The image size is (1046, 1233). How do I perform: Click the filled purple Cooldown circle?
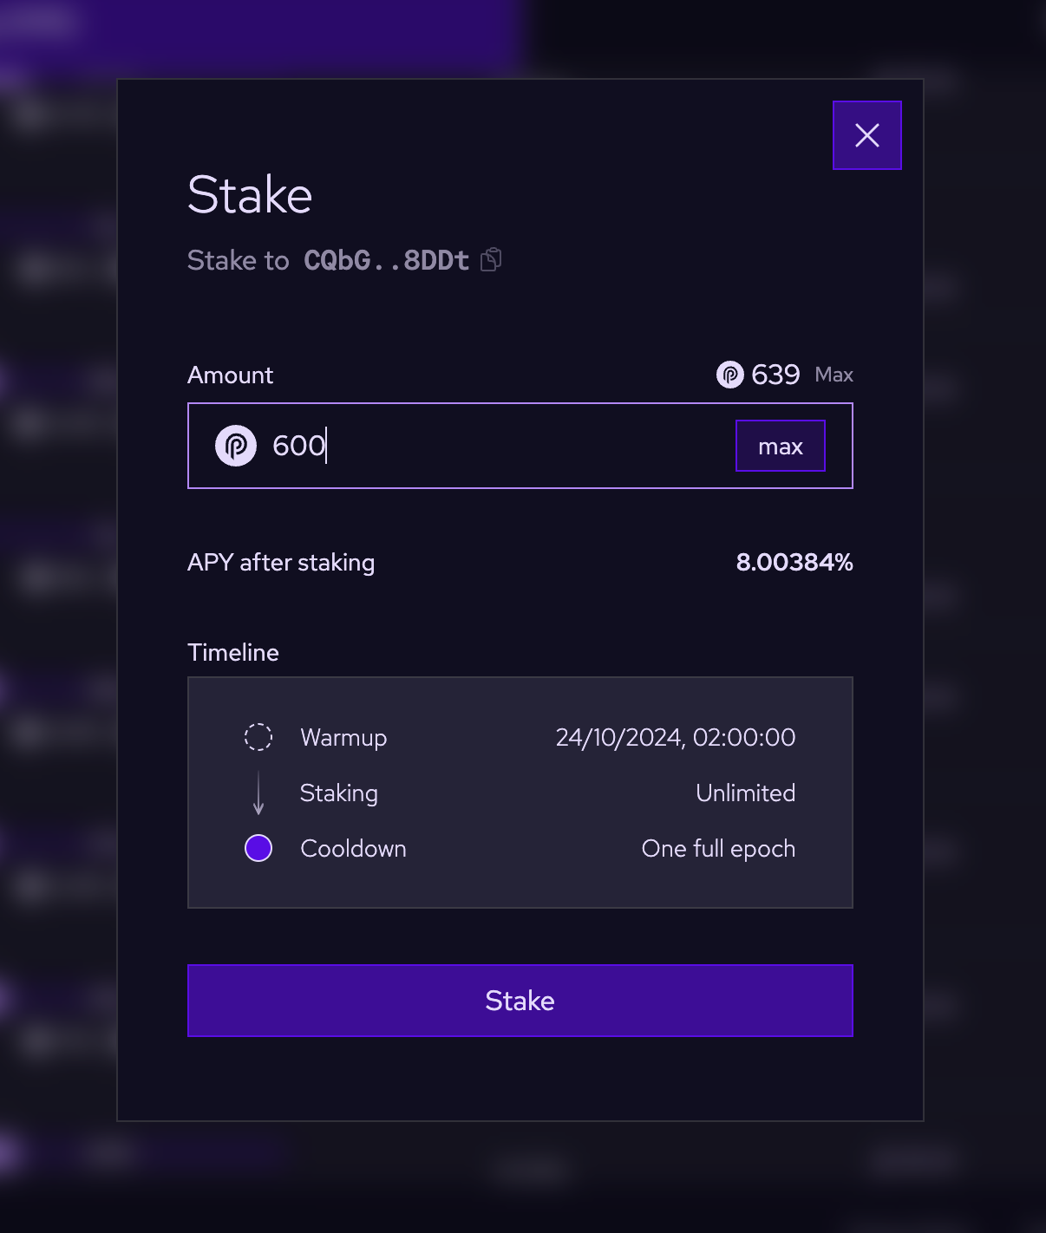pos(258,848)
